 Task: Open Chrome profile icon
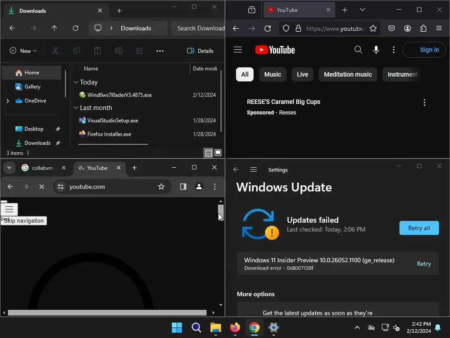pos(199,187)
